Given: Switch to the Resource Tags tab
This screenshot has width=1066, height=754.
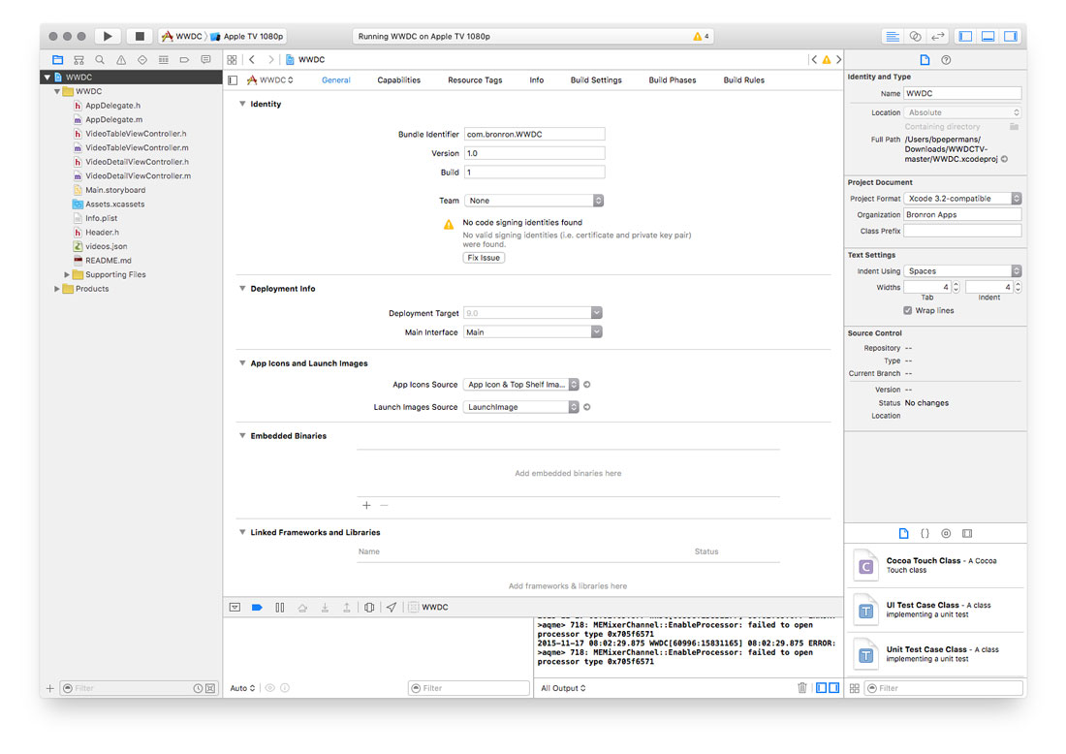Looking at the screenshot, I should click(x=475, y=80).
